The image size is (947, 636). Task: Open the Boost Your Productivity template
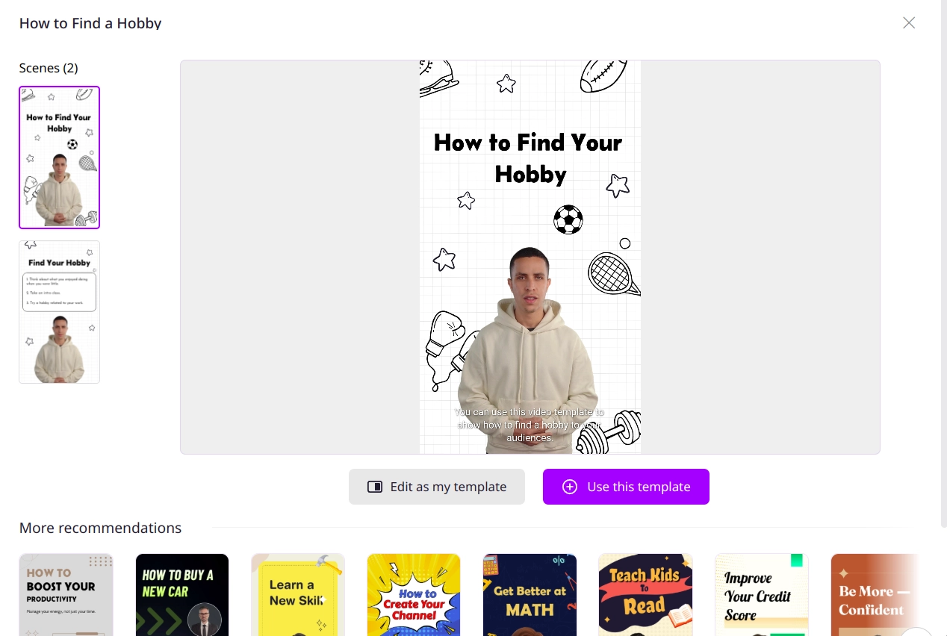(66, 595)
